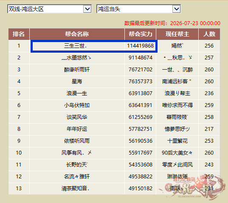The width and height of the screenshot is (228, 203).
Task: Select strength value 114419868
Action: tap(140, 46)
